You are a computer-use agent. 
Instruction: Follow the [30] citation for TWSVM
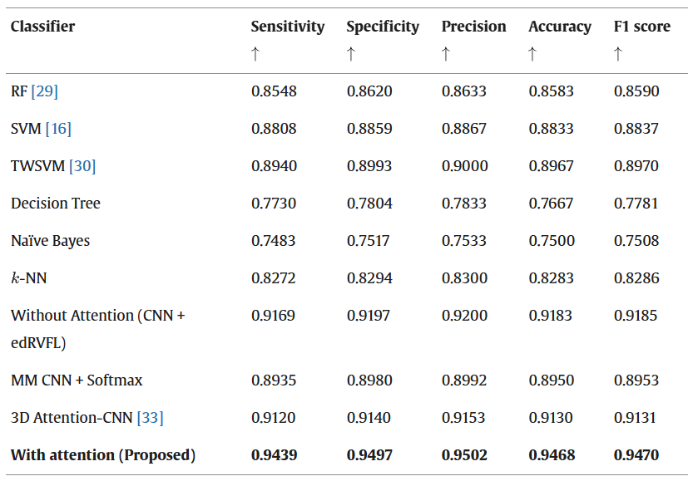point(82,166)
